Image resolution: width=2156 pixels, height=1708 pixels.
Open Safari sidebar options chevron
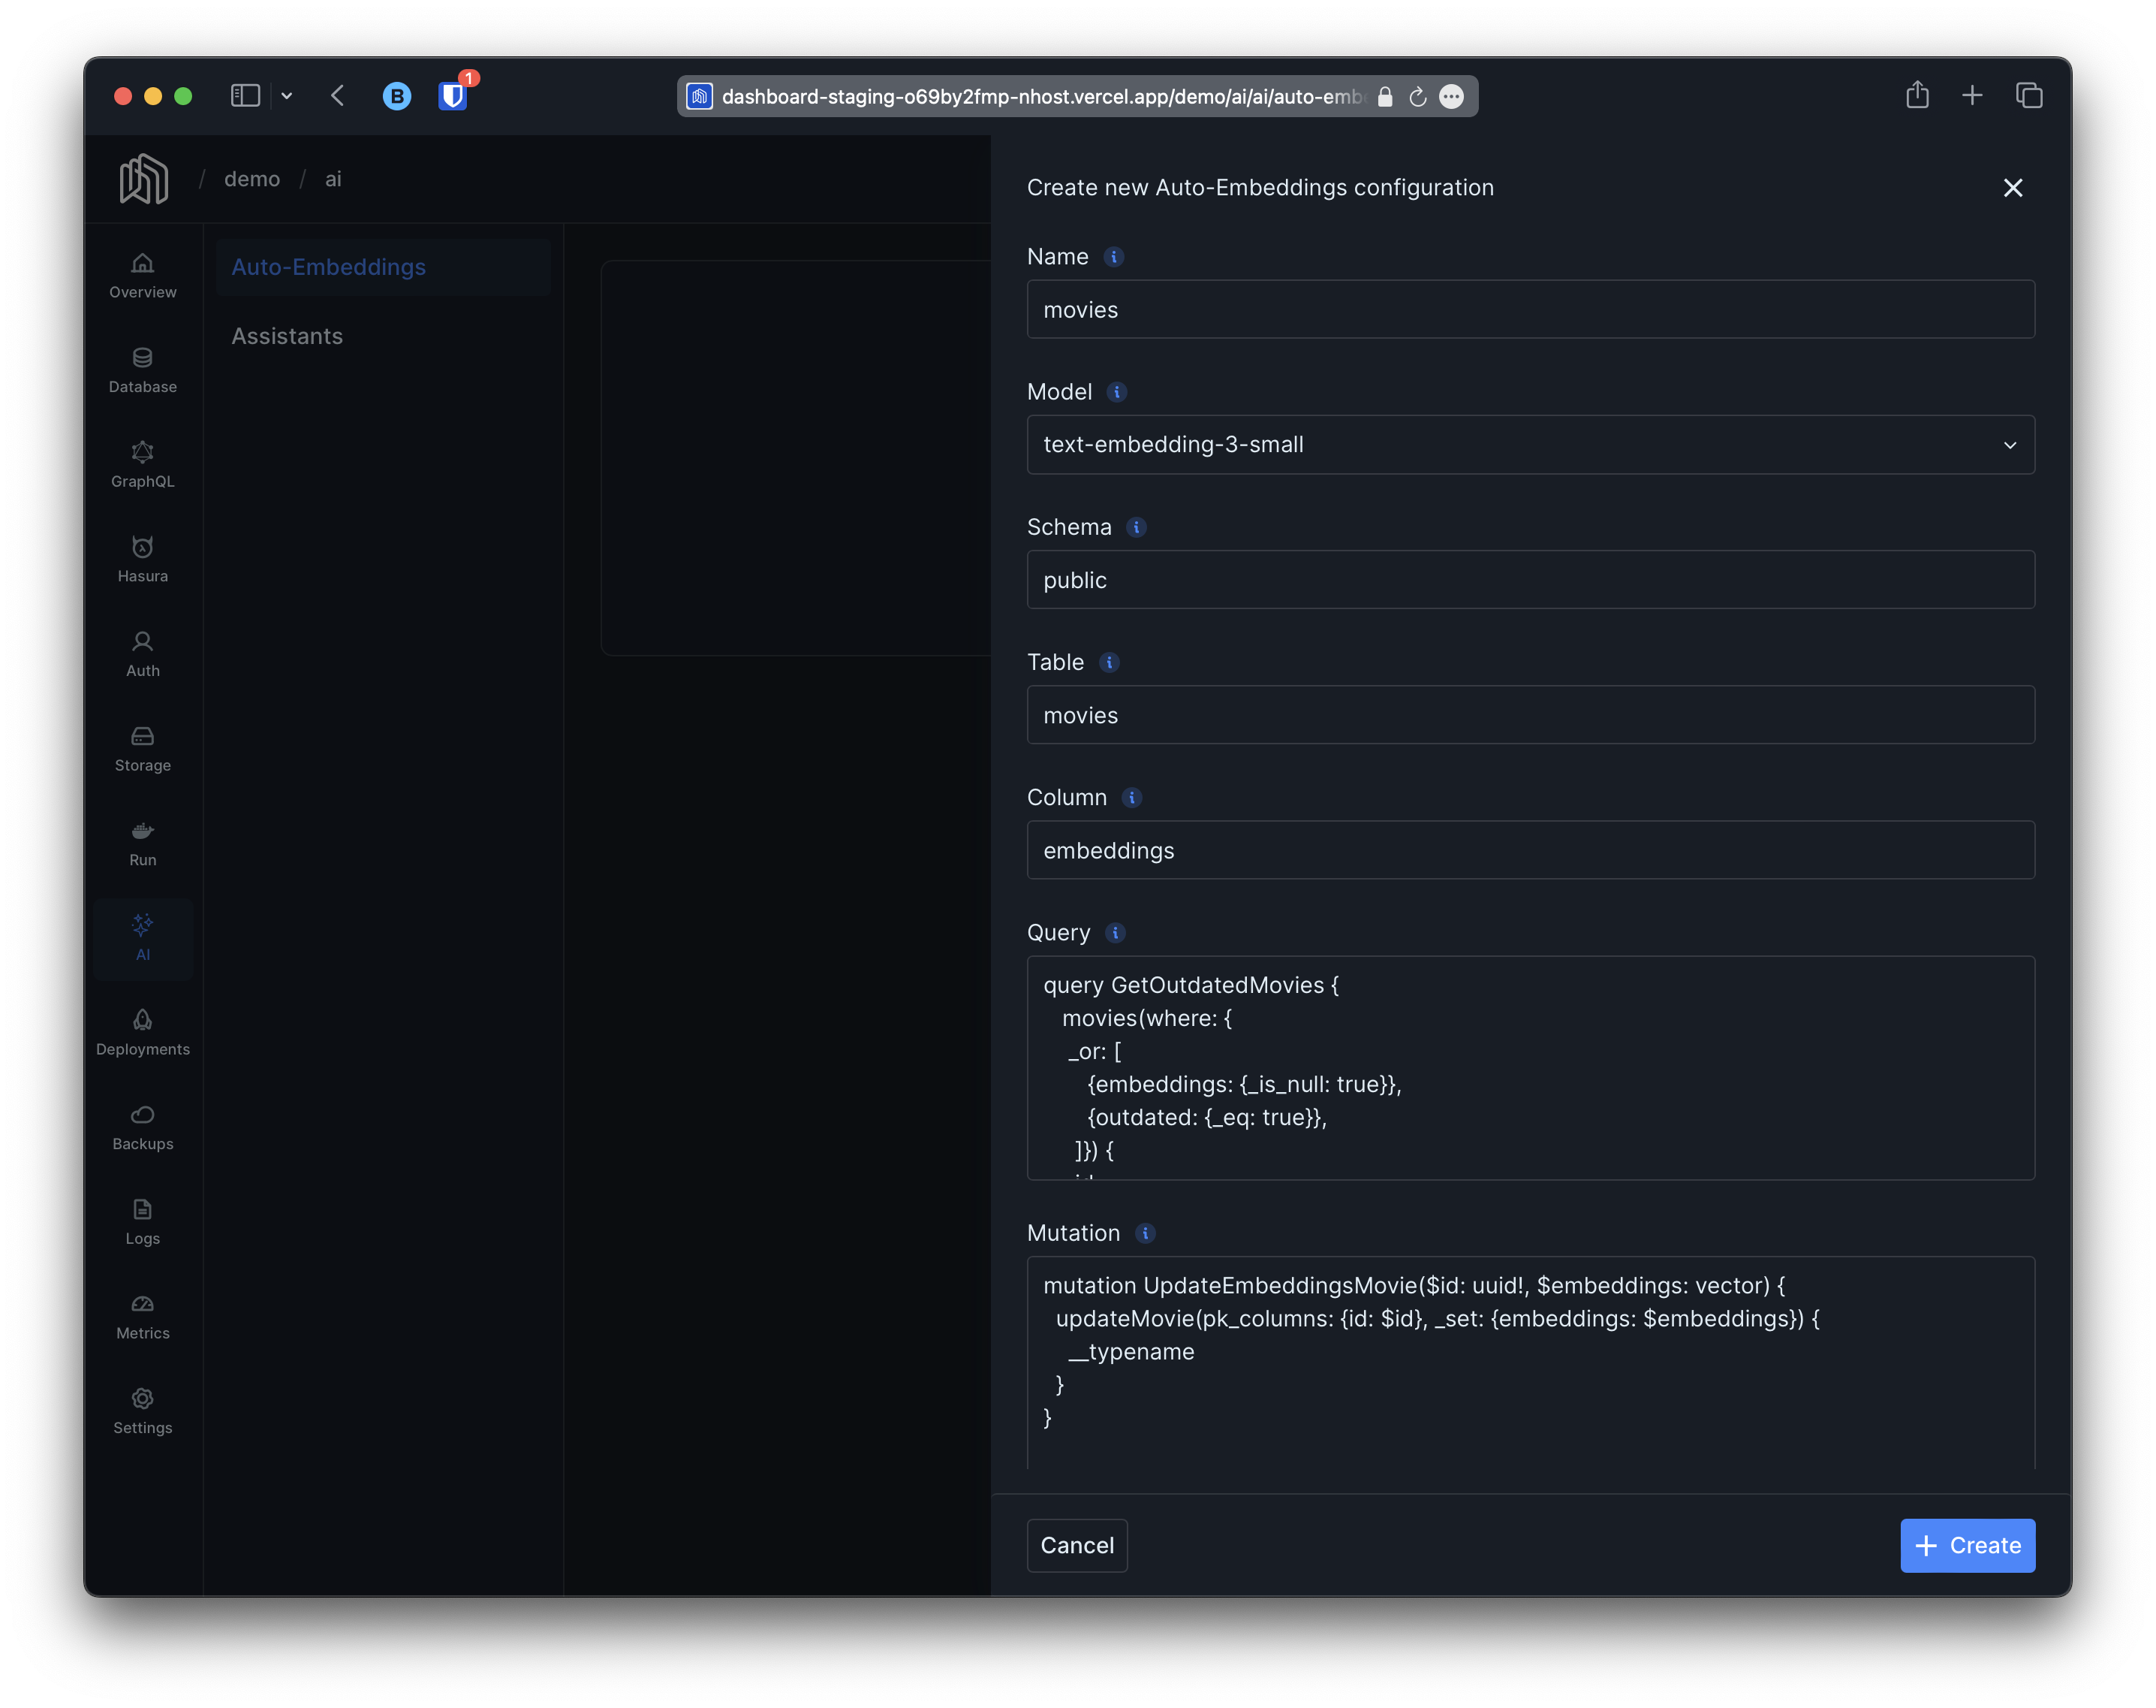287,96
